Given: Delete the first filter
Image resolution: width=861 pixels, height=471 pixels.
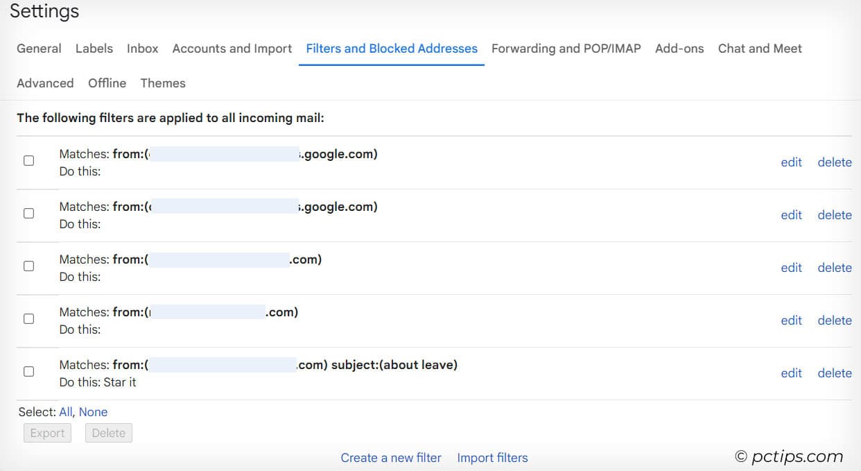Looking at the screenshot, I should tap(834, 162).
